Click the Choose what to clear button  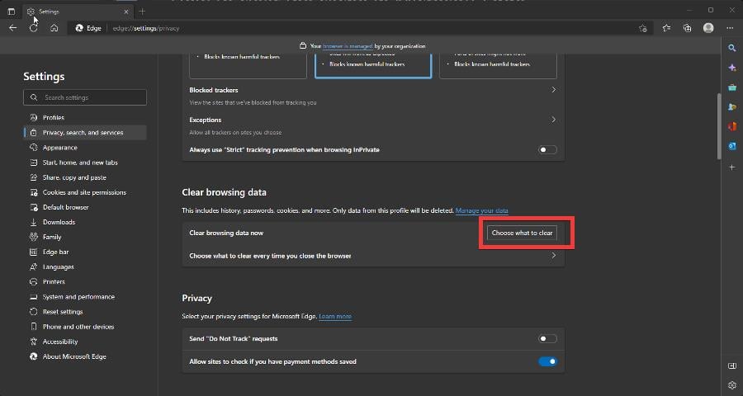(x=522, y=233)
